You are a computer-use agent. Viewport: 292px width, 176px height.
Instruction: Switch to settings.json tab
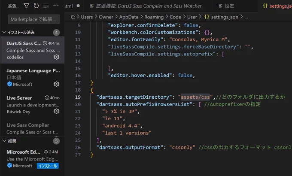(x=275, y=6)
